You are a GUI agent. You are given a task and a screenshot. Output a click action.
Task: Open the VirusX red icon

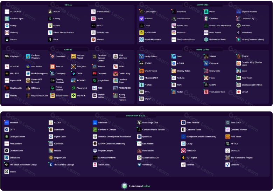[239, 92]
